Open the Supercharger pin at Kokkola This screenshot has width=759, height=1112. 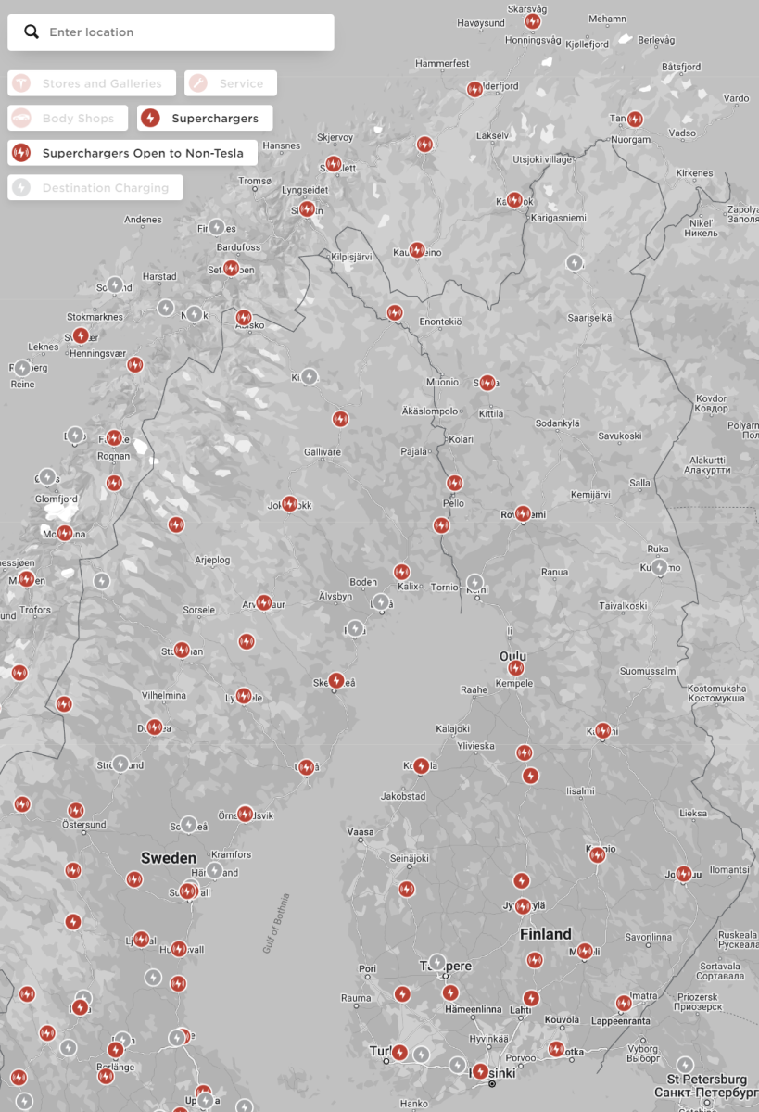click(x=421, y=765)
